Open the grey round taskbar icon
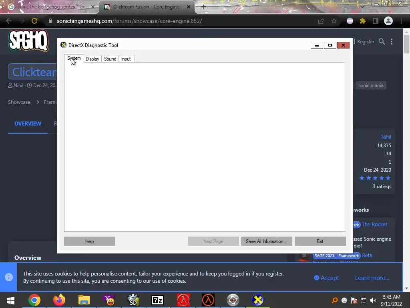 [233, 300]
